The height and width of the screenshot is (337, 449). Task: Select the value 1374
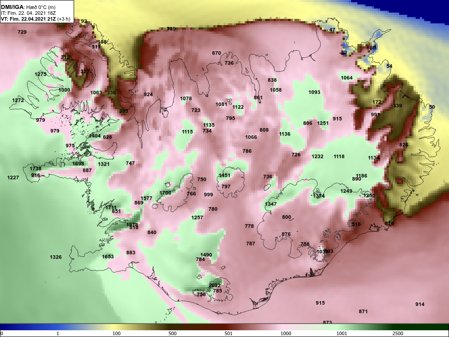tap(319, 196)
